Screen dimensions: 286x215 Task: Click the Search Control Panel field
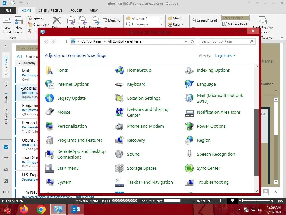[x=227, y=41]
